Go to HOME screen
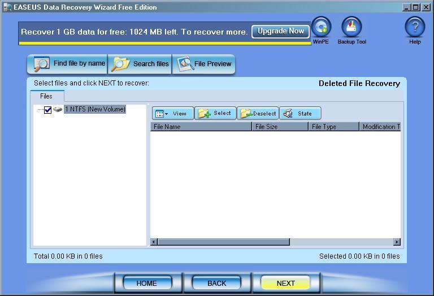Image resolution: width=434 pixels, height=296 pixels. (x=147, y=283)
